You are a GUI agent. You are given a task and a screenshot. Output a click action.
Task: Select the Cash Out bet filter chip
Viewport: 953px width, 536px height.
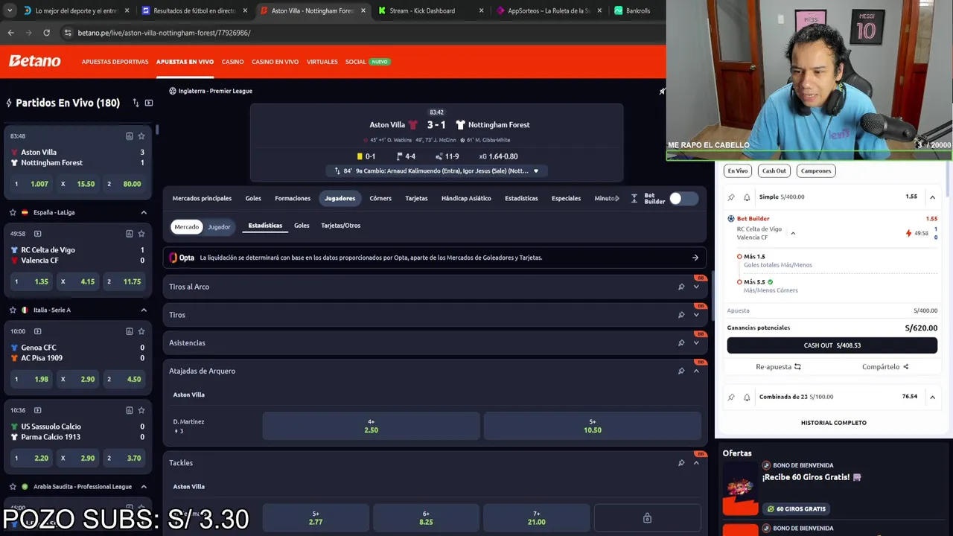tap(774, 170)
